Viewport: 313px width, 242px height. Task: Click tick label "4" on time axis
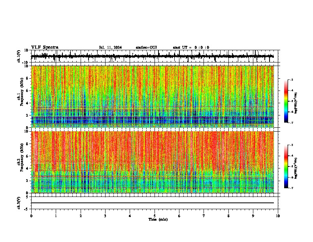[130, 216]
